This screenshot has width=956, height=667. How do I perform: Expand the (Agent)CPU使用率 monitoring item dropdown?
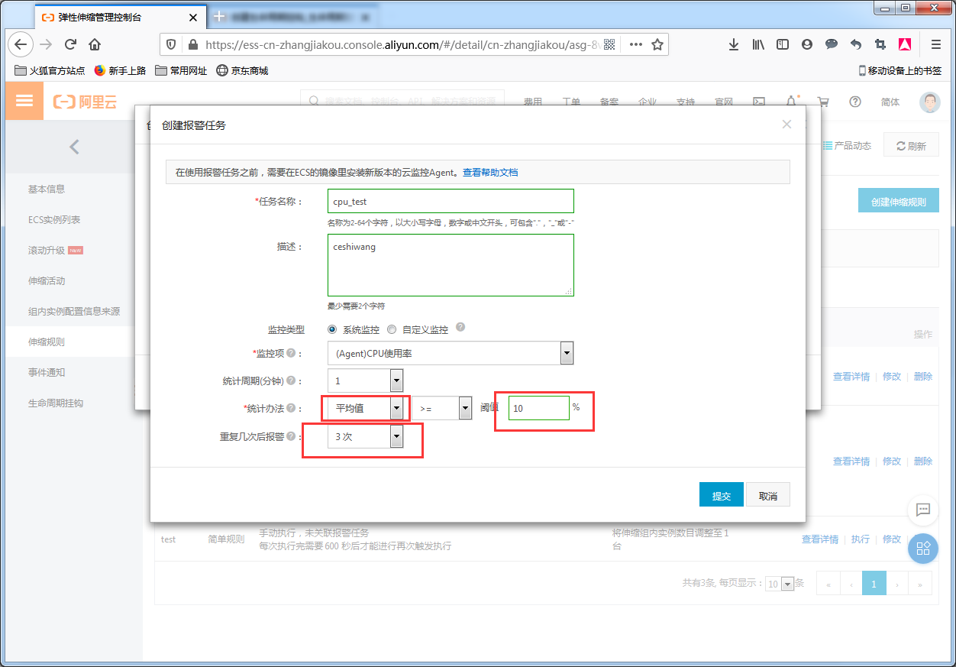(567, 353)
